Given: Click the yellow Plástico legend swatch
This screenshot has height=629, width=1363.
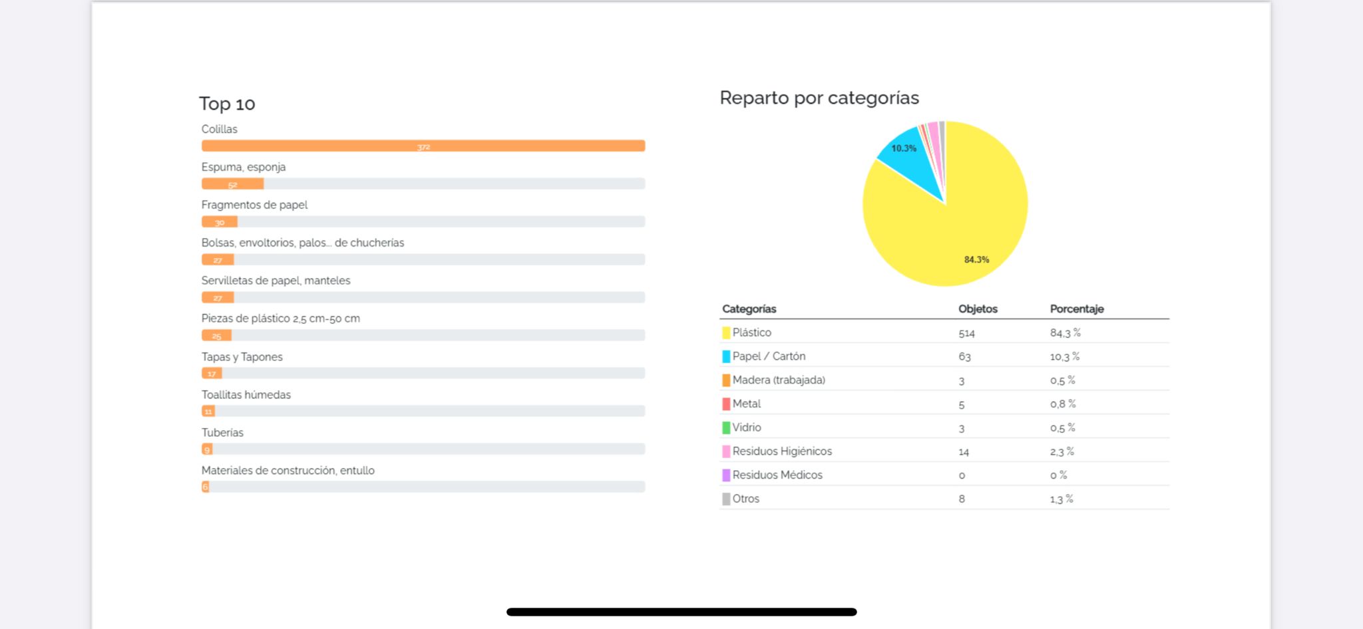Looking at the screenshot, I should [x=726, y=332].
